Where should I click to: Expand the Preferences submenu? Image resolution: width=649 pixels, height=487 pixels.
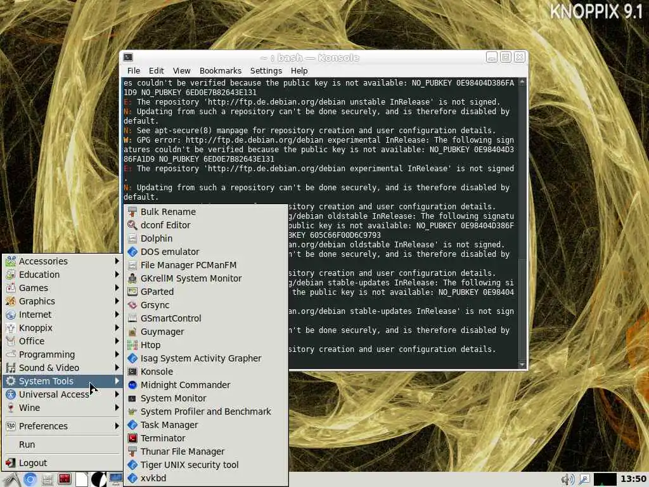[63, 425]
